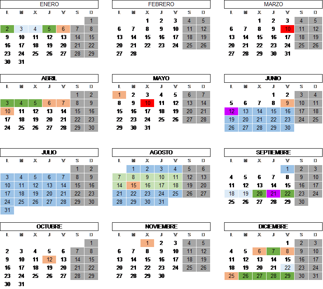
Task: Select light blue day 22 in DICIEMBRE
Action: pos(288,268)
